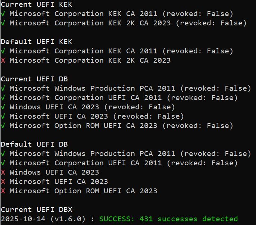The width and height of the screenshot is (256, 225).
Task: Click the green "SUCCESS: 431 successes detected" text
Action: tap(168, 219)
